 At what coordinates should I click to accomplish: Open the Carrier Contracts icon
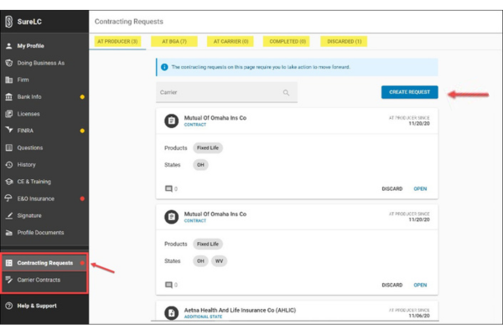coord(9,280)
